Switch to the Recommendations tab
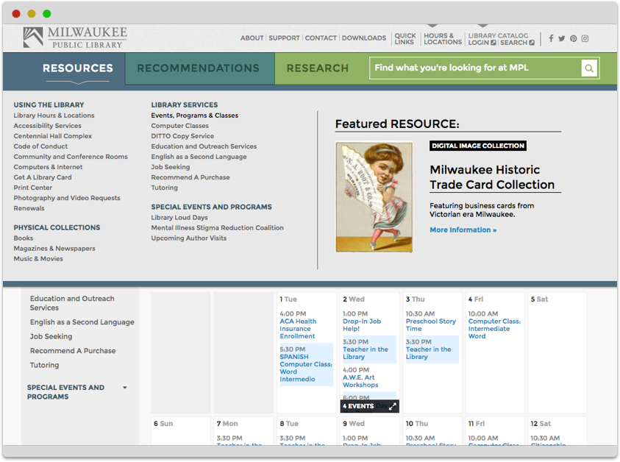The image size is (620, 462). pyautogui.click(x=198, y=68)
